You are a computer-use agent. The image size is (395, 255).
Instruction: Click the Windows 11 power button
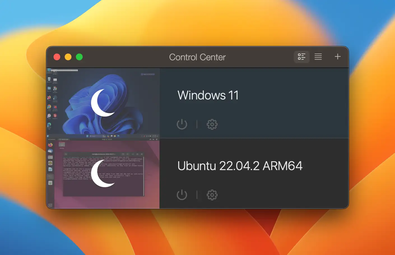[182, 124]
